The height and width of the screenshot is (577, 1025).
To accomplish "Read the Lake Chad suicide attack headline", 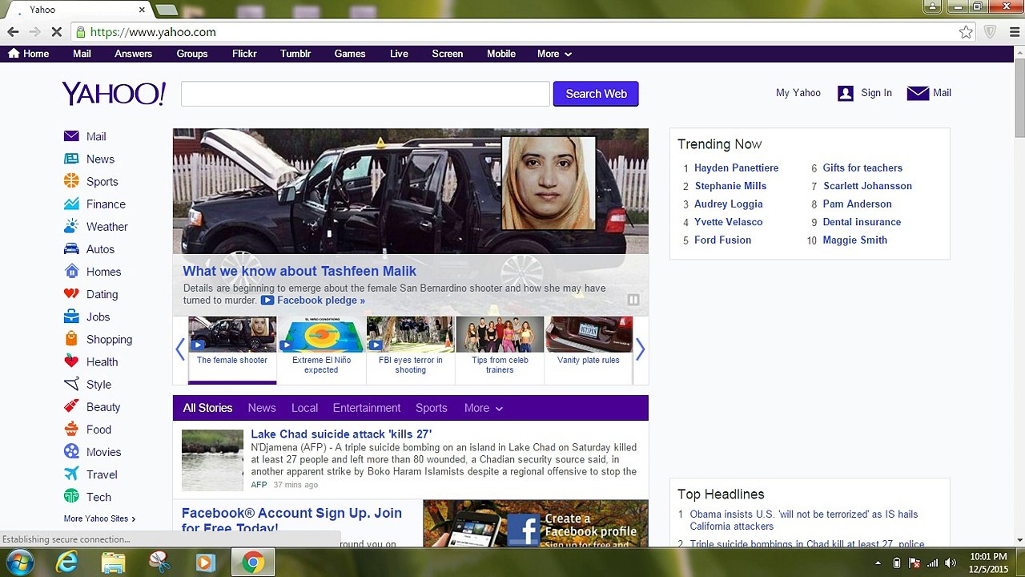I will [x=341, y=434].
